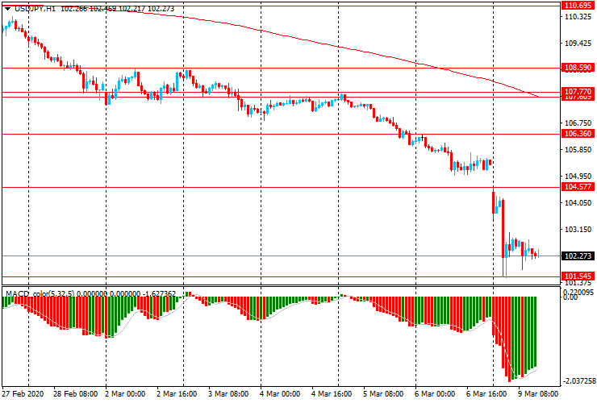Select the 4 Mar 16:00 time axis label
The height and width of the screenshot is (403, 597).
click(332, 394)
